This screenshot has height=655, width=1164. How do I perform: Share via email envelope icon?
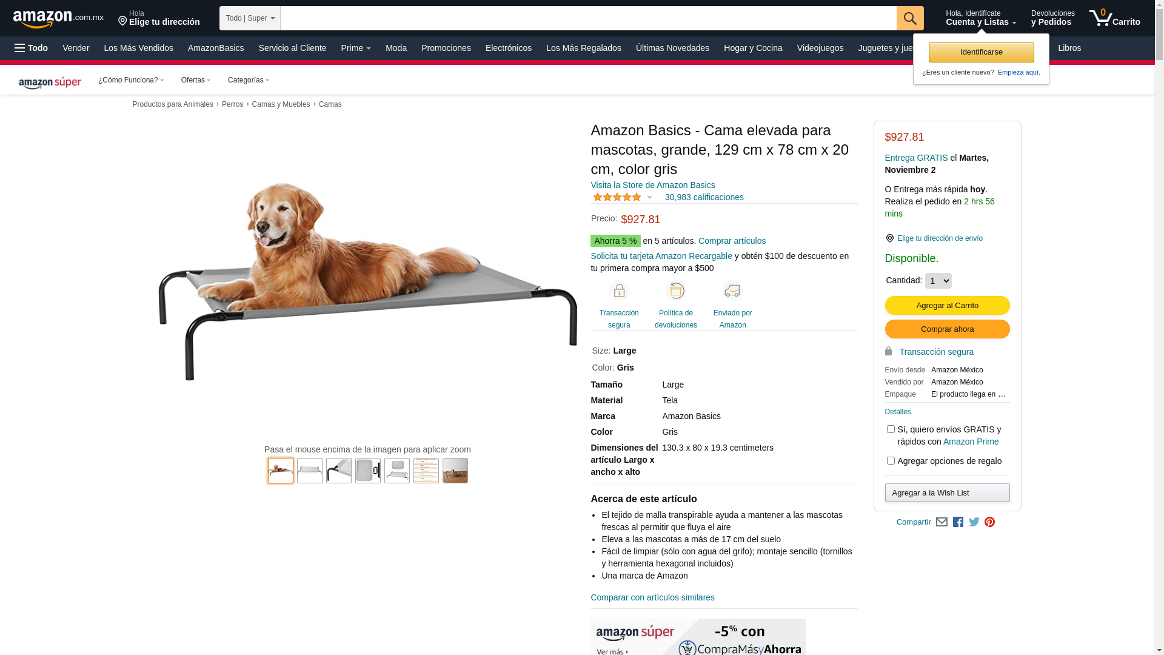(x=942, y=522)
